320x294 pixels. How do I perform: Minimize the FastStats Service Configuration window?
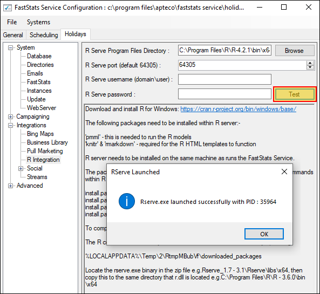(260, 8)
